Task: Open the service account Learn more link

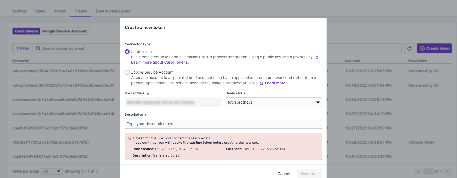Action: (x=275, y=83)
